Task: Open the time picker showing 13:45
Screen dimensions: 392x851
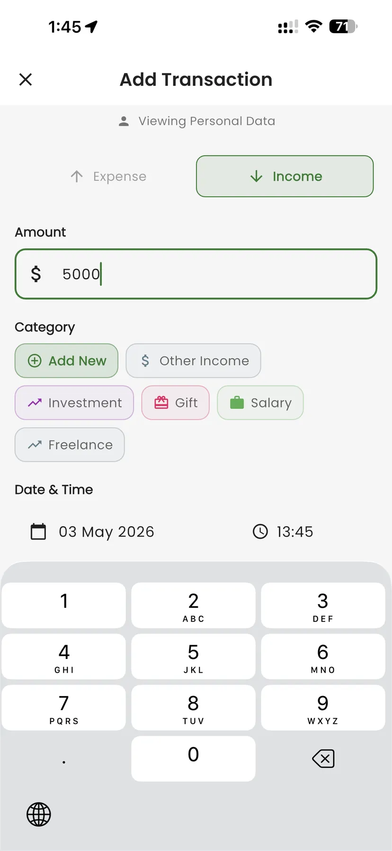Action: coord(295,531)
